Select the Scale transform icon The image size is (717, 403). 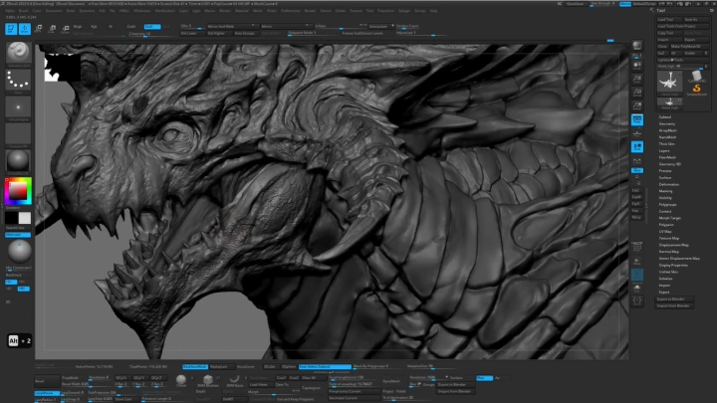point(52,29)
